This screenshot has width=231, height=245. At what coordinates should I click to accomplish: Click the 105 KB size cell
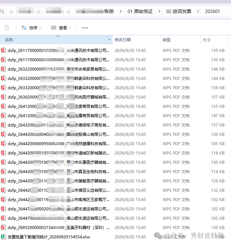218,143
